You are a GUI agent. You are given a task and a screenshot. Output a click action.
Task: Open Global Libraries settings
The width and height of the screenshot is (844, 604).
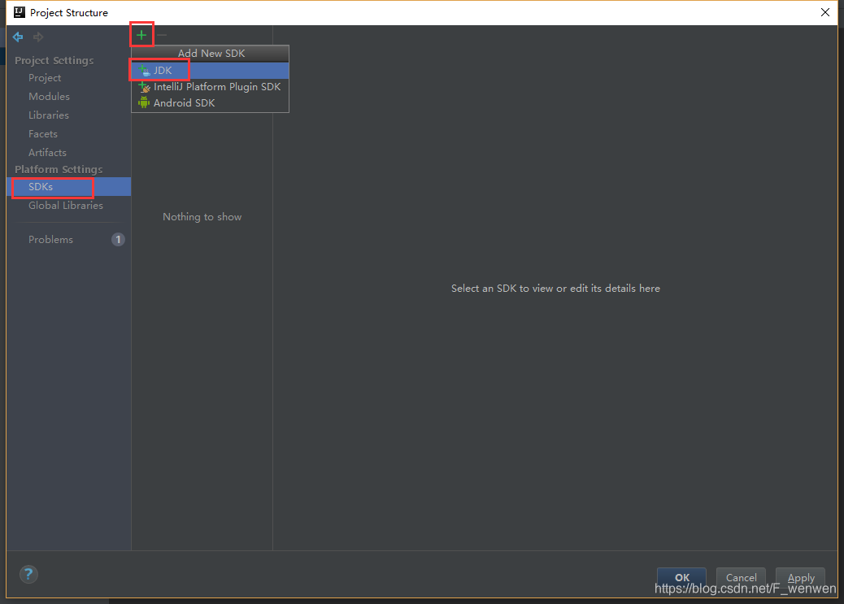[66, 206]
